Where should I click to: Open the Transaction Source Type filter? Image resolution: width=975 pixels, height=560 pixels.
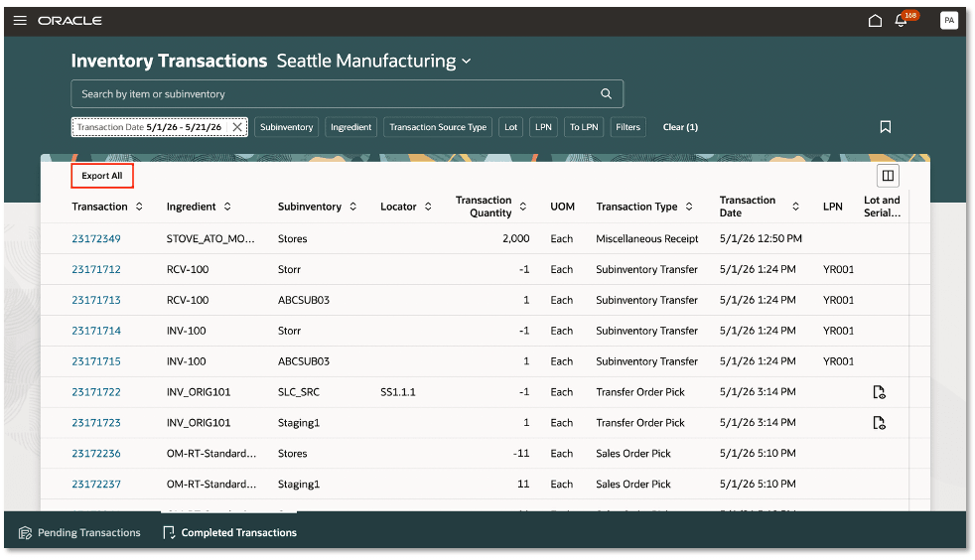click(438, 127)
